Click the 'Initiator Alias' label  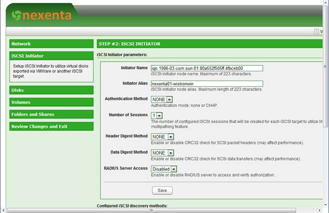click(x=135, y=83)
